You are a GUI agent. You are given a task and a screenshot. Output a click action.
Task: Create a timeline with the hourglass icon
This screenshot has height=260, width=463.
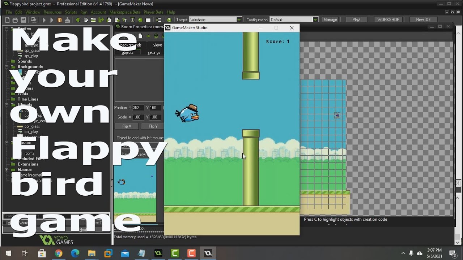(x=132, y=20)
